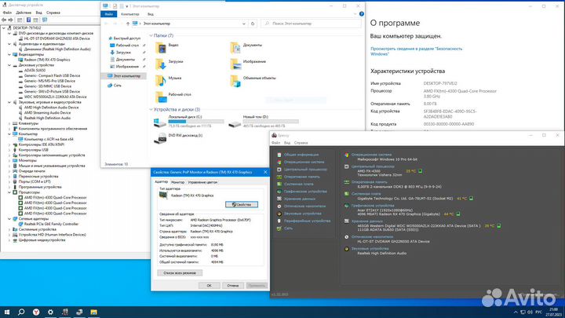
Task: Collapse the Видеоадаптеры node
Action: click(9, 54)
